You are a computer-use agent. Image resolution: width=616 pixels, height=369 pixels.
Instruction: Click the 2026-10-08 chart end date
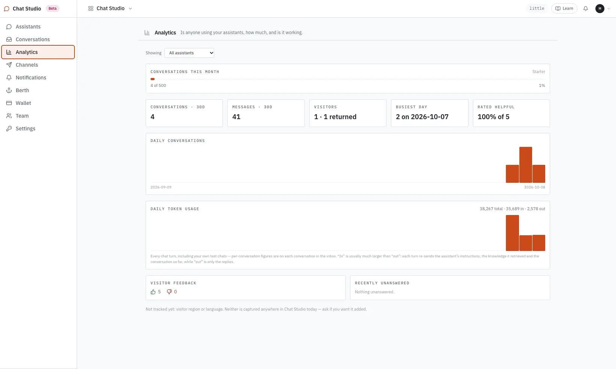click(535, 187)
